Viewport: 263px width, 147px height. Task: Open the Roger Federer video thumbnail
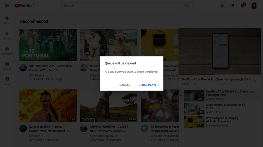point(160,106)
